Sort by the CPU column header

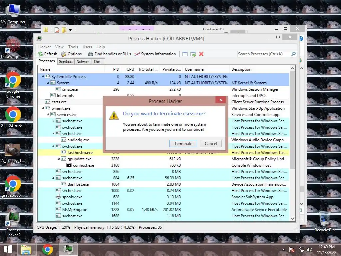tap(129, 69)
